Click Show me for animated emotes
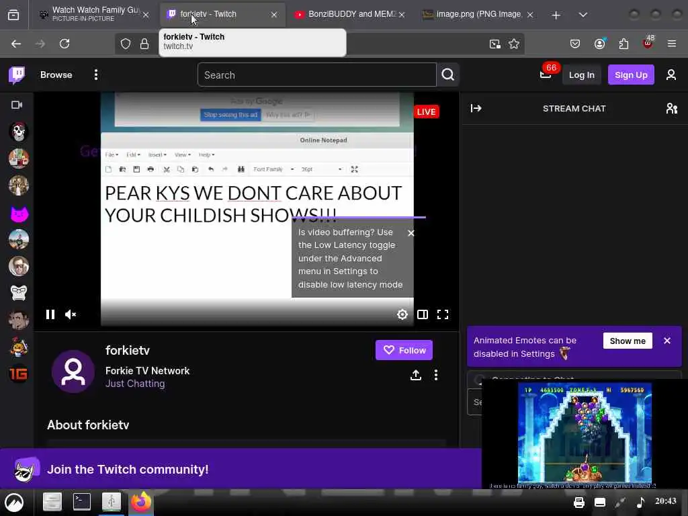 [x=628, y=341]
